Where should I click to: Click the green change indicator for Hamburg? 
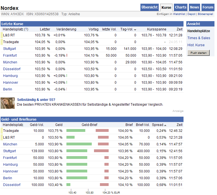[x=67, y=76]
